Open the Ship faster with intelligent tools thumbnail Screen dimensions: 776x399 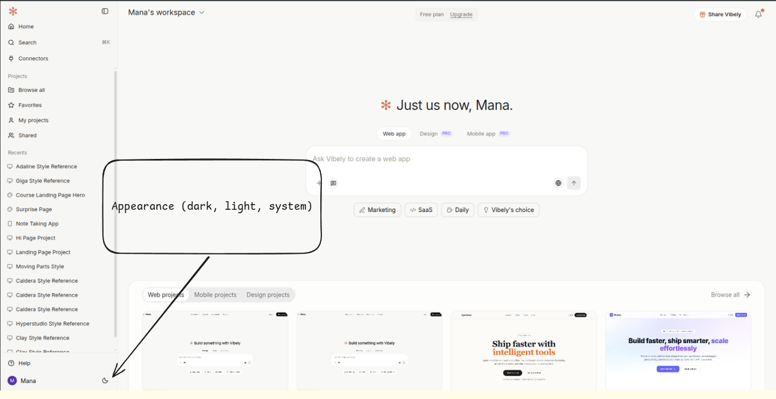coord(524,351)
